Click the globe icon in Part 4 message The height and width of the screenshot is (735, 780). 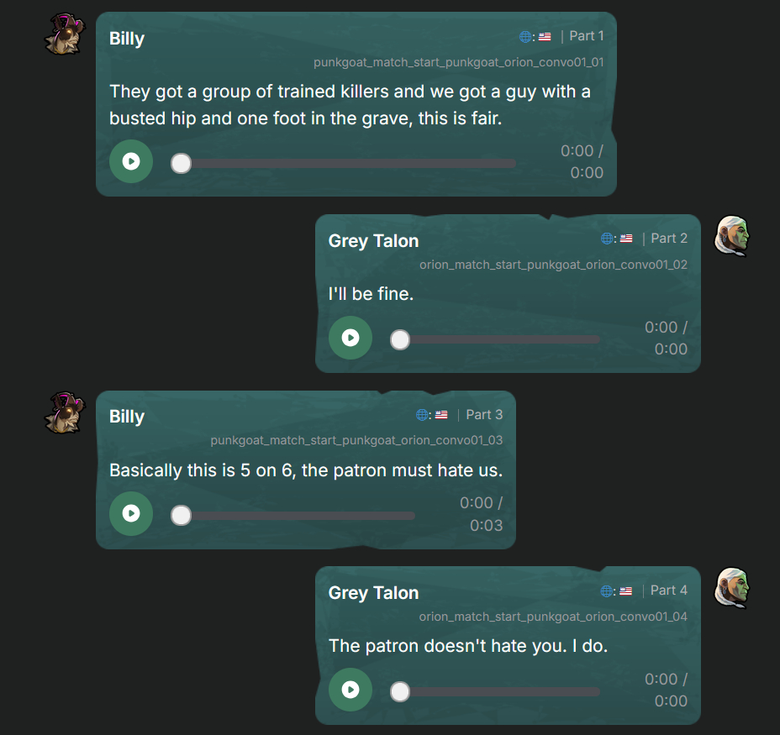[607, 591]
